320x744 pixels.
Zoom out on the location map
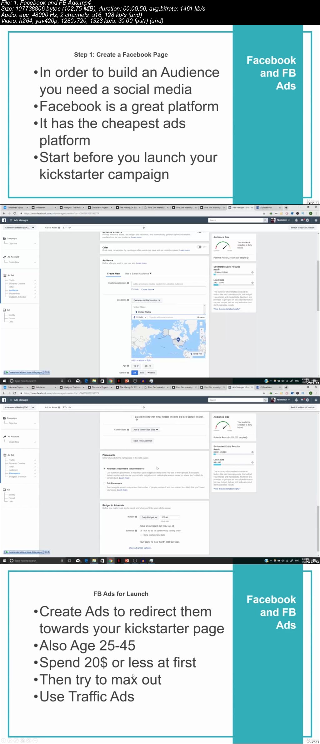(x=202, y=333)
